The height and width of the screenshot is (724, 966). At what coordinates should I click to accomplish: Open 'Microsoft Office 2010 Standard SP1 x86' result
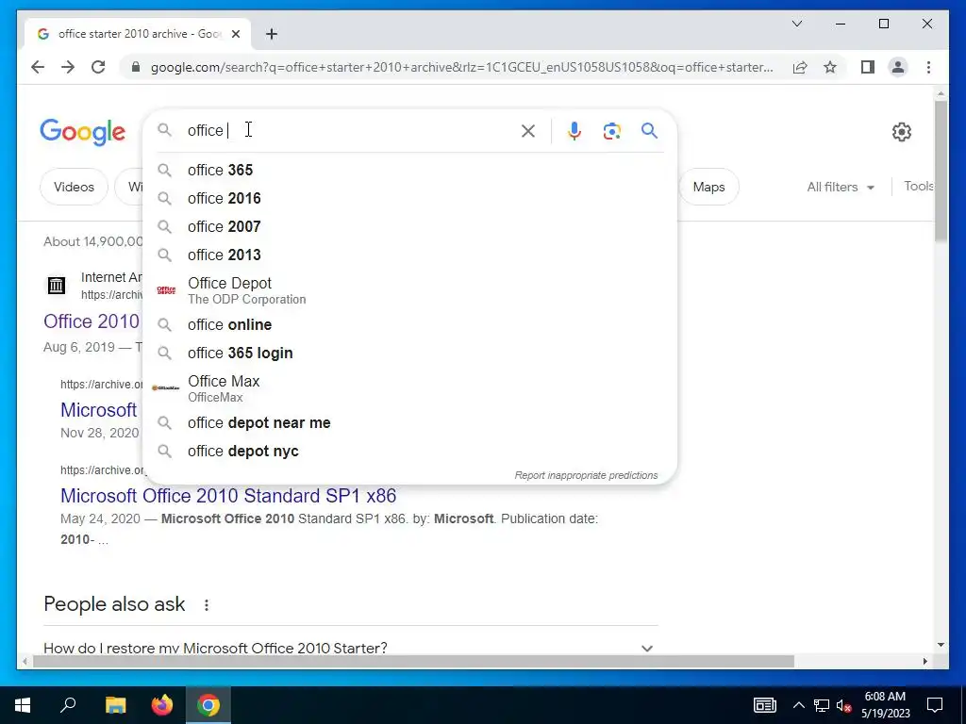click(x=228, y=496)
